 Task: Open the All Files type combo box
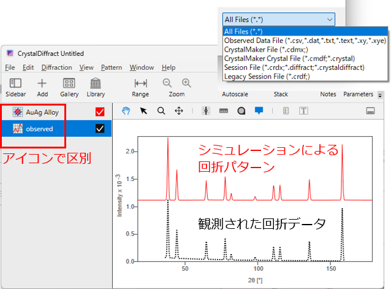click(279, 20)
